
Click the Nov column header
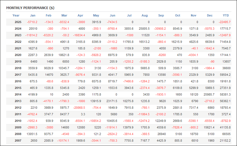pos(194,16)
